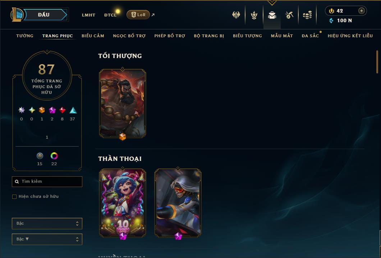Expand the first 'Bậc' dropdown

tap(47, 223)
